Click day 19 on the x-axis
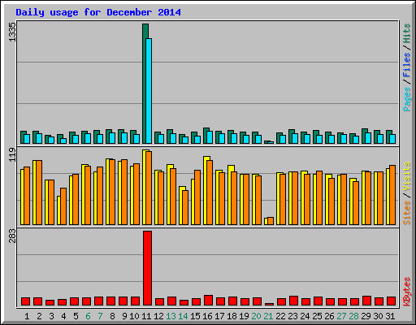This screenshot has height=325, width=416. click(244, 316)
